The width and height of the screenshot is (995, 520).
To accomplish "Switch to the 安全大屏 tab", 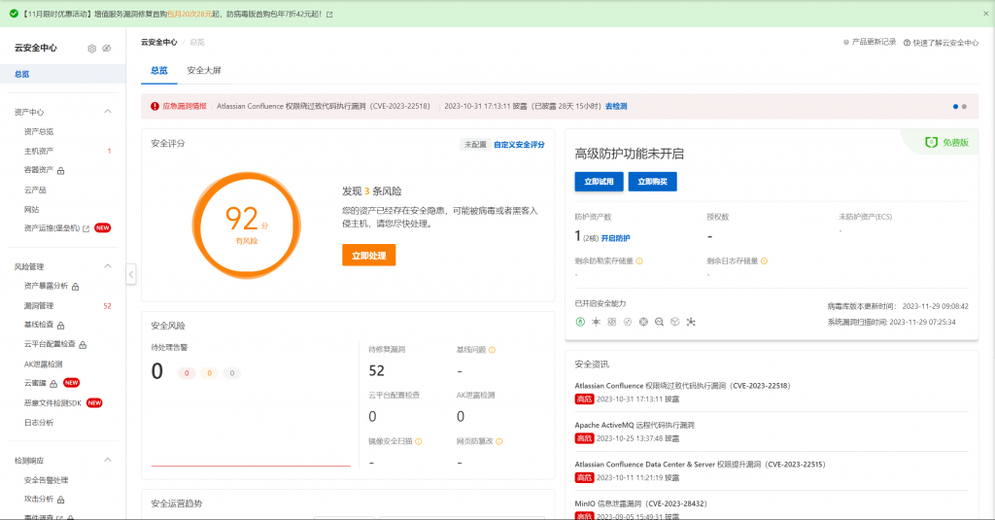I will click(x=204, y=70).
